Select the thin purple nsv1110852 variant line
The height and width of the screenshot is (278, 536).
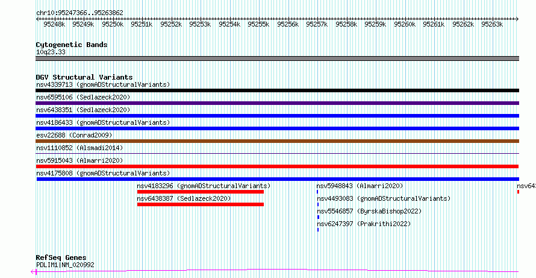[x=277, y=153]
